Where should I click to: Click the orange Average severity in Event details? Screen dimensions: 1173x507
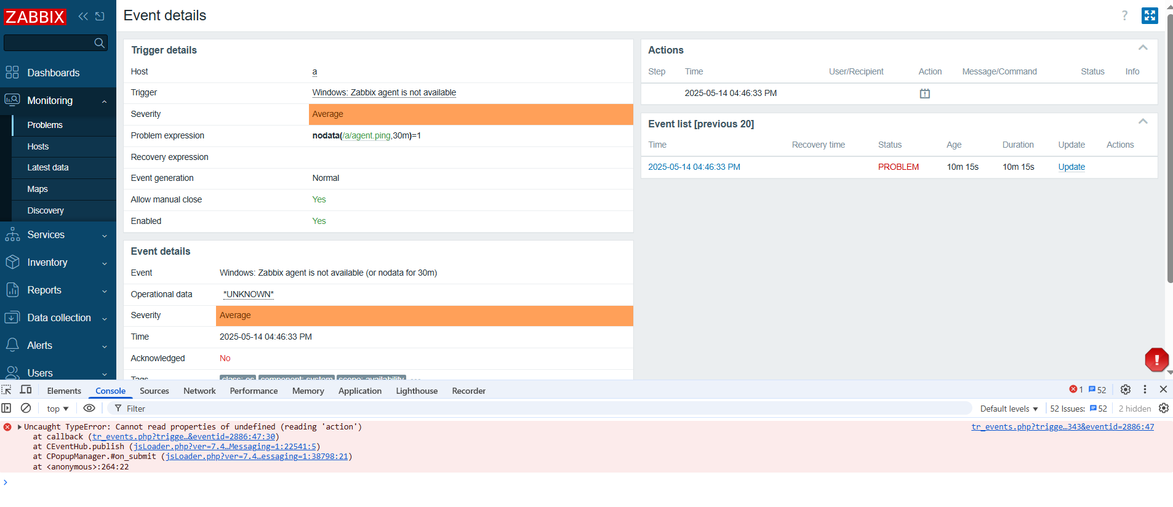(425, 316)
